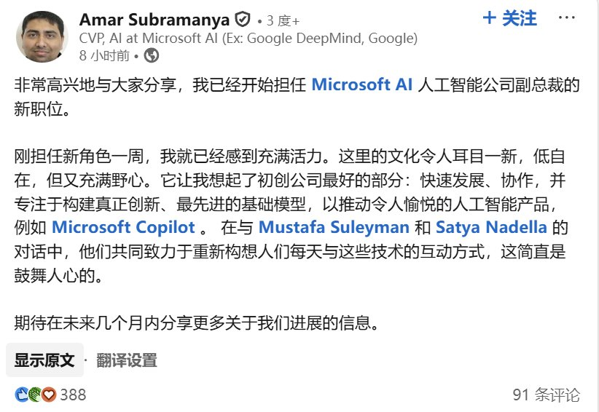Click the 3 度+ connection degree label
The width and height of the screenshot is (599, 412).
(x=283, y=20)
